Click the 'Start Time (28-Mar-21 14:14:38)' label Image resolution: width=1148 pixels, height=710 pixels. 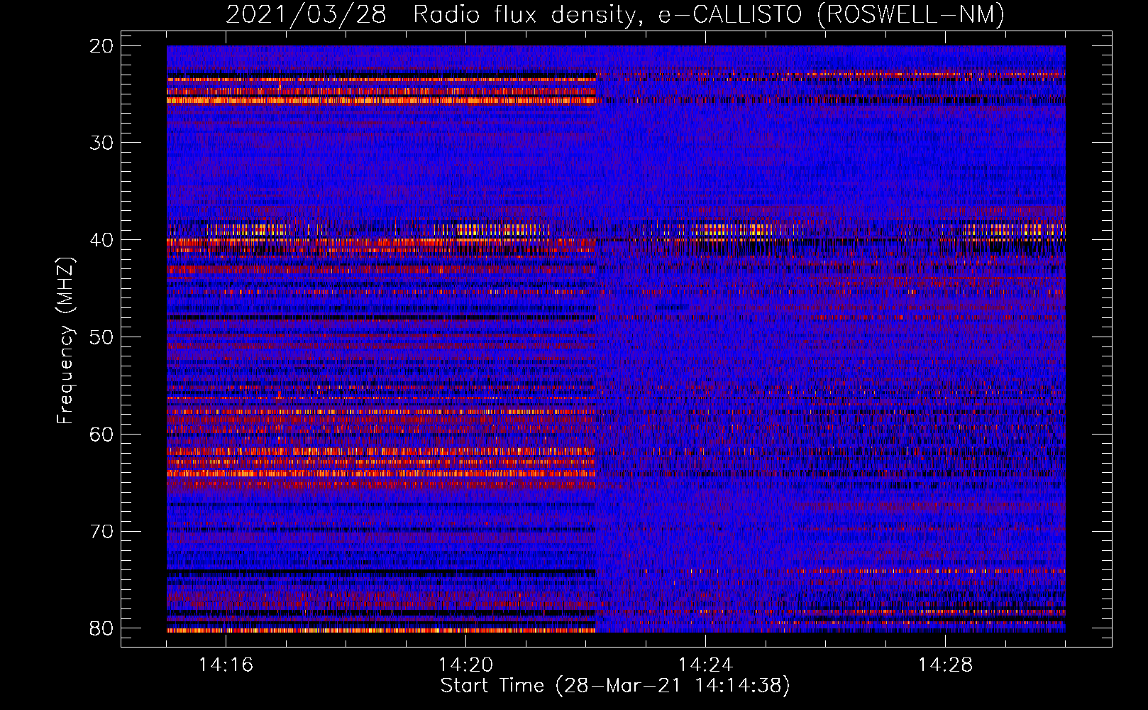615,686
